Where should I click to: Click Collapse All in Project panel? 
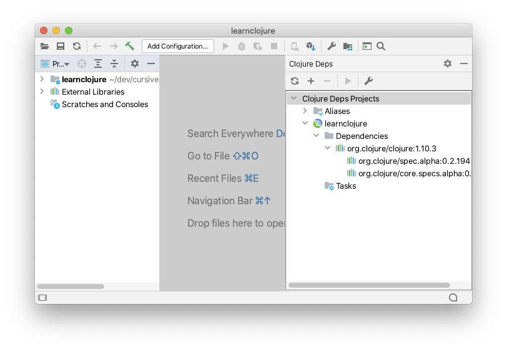114,64
